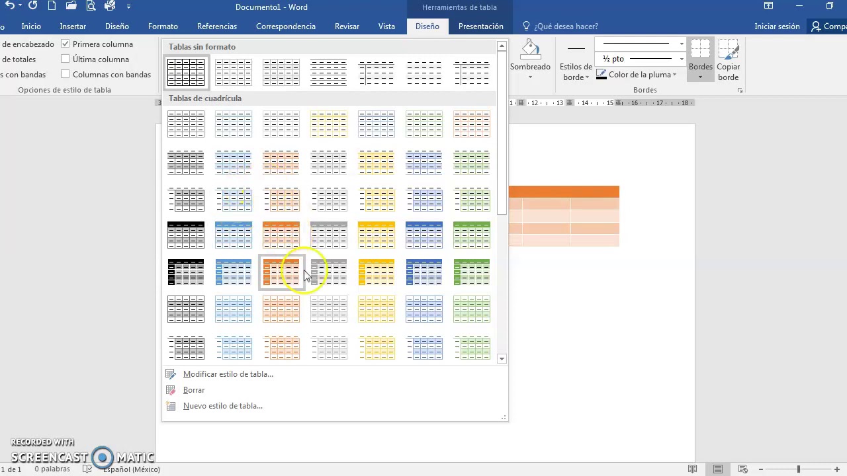This screenshot has width=847, height=476.
Task: Click the Compartir person icon
Action: pyautogui.click(x=817, y=26)
